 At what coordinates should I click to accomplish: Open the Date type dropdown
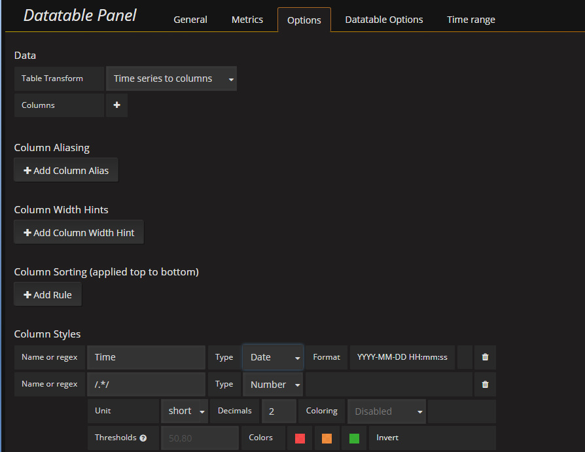[272, 357]
